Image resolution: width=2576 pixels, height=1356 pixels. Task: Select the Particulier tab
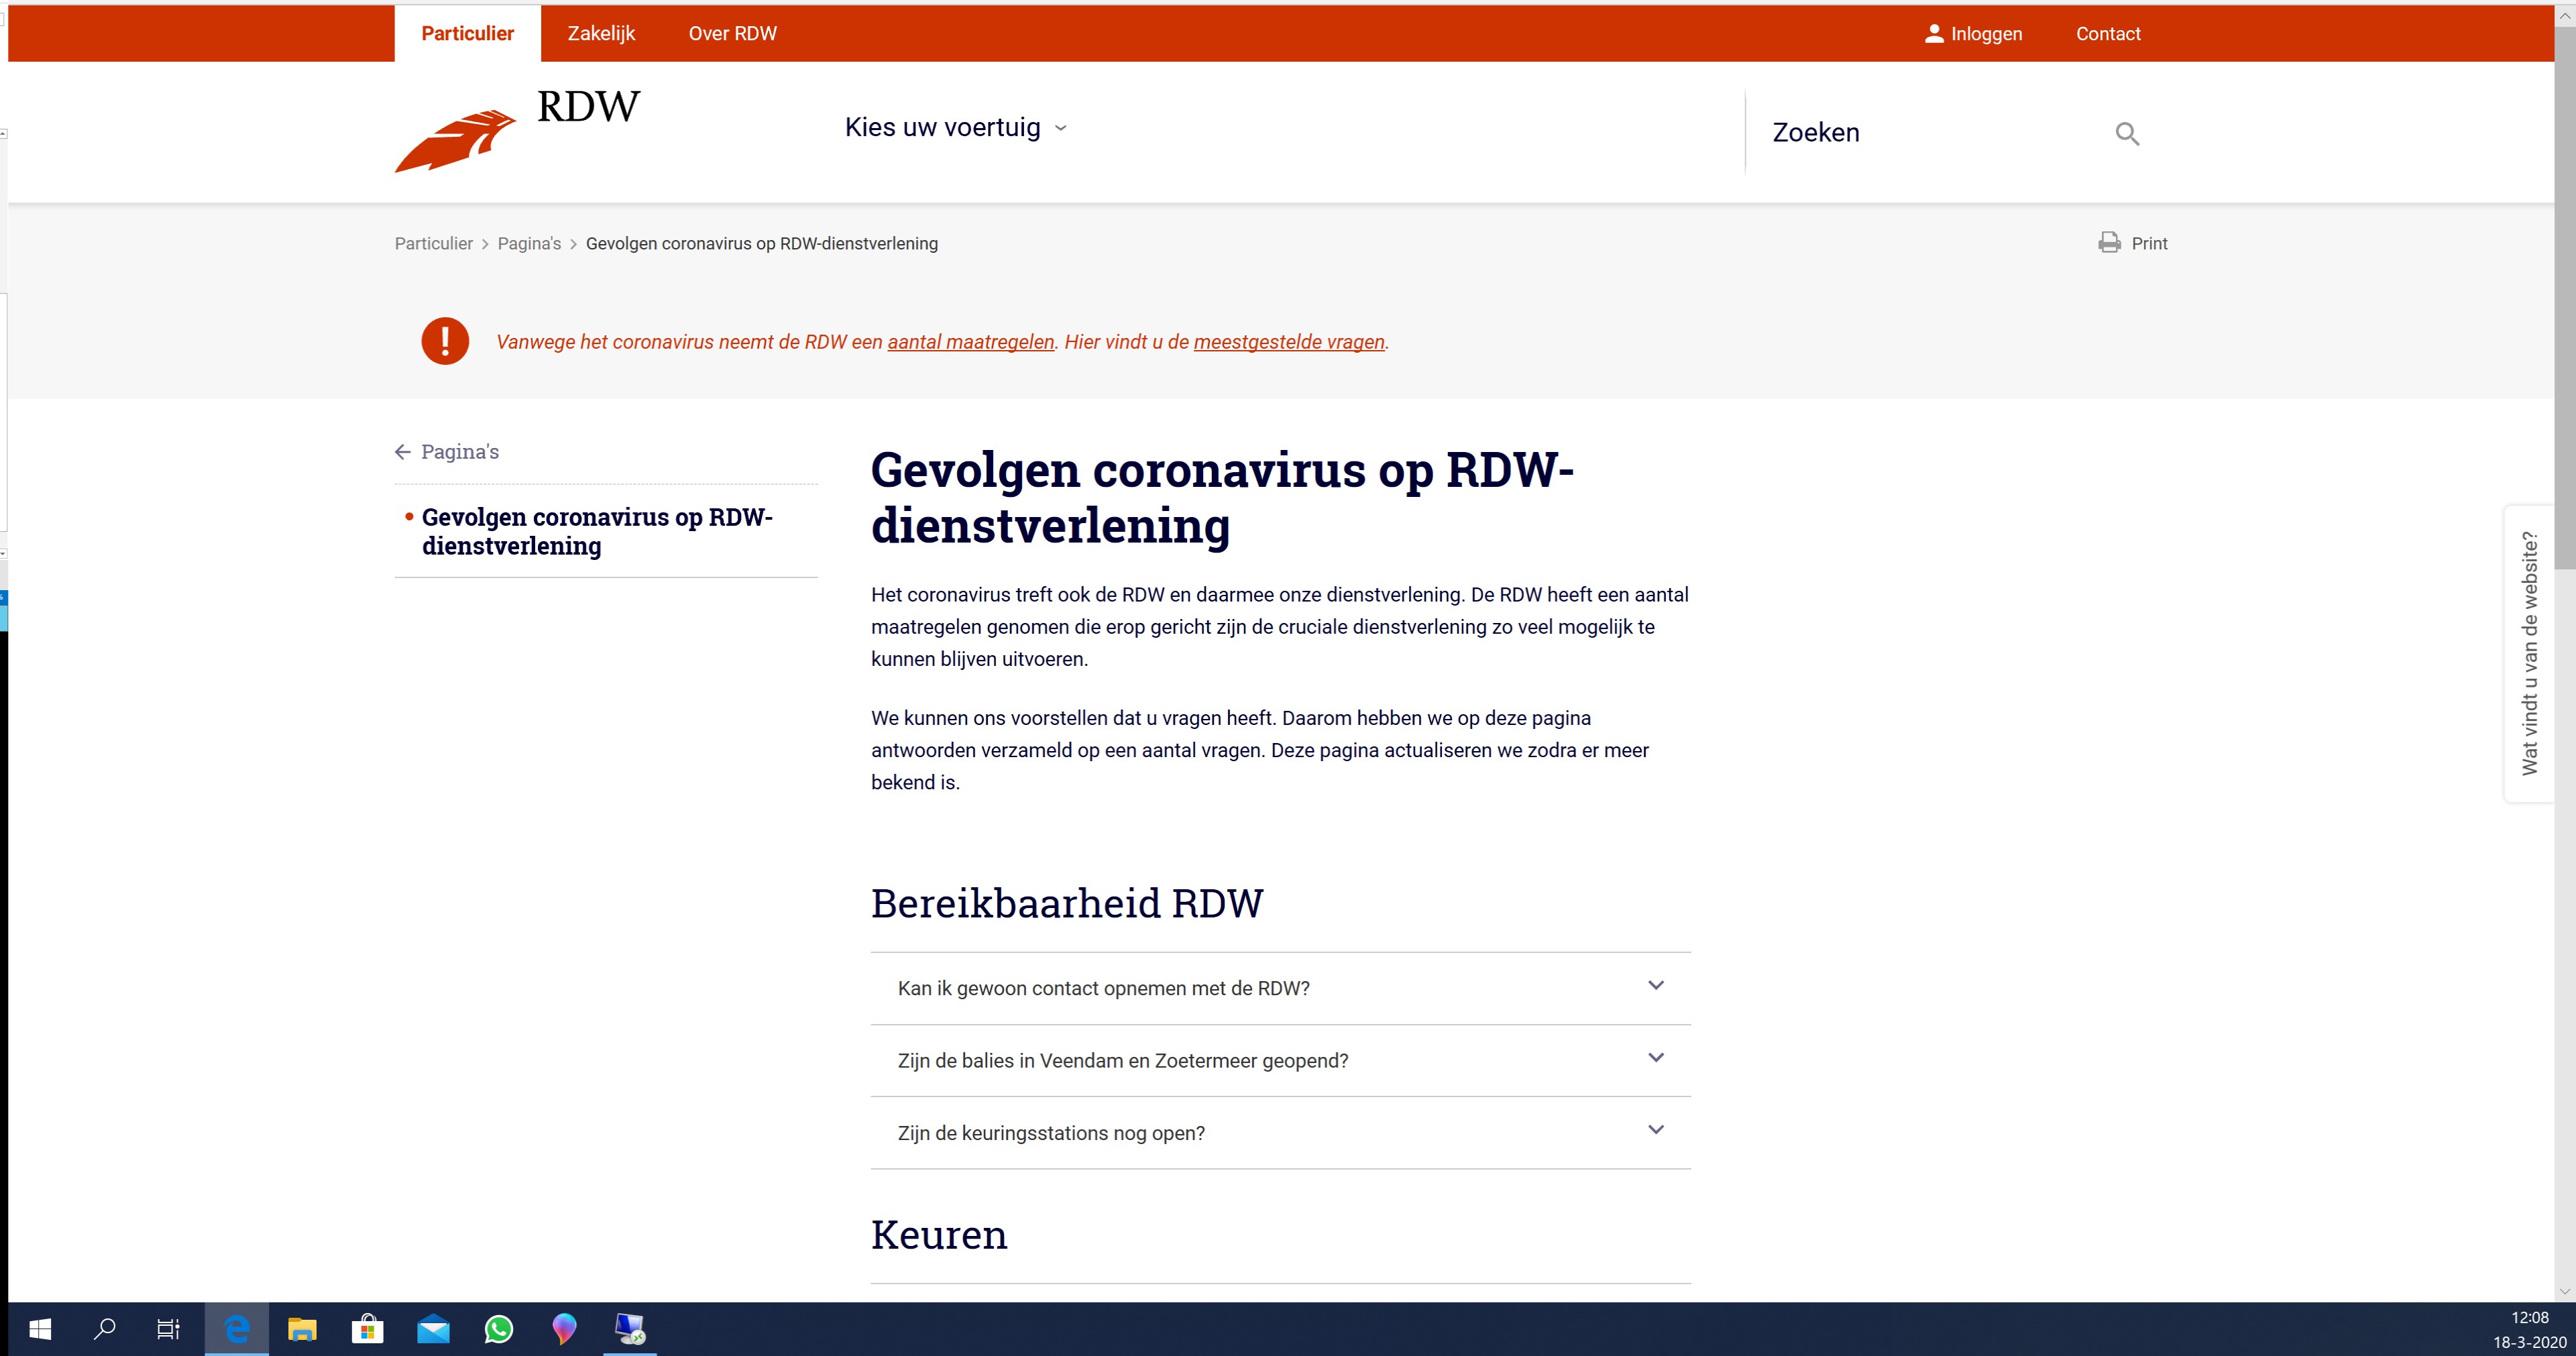pos(467,33)
